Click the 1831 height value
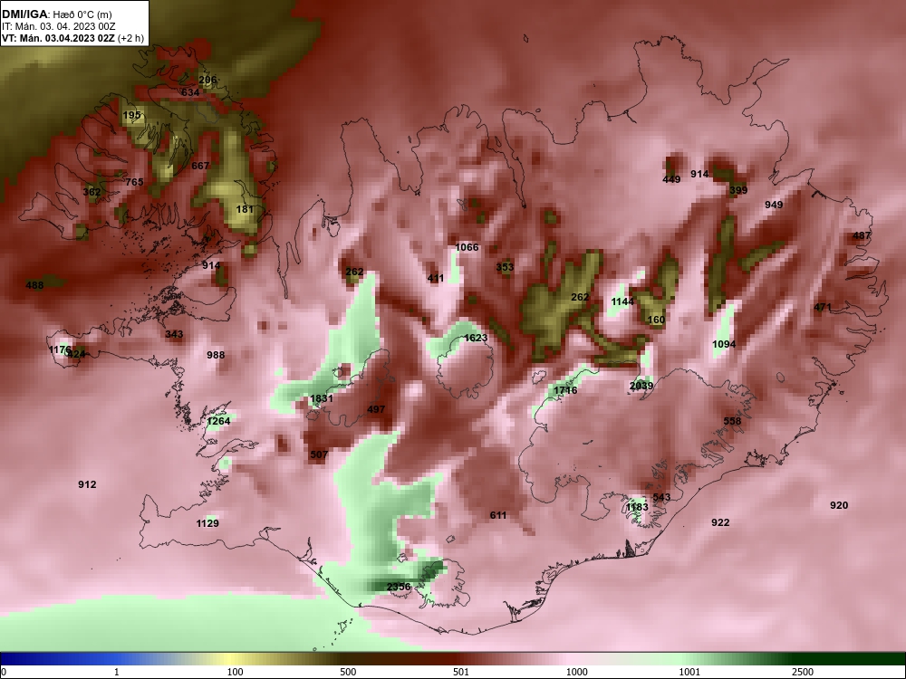This screenshot has height=679, width=906. coord(322,398)
